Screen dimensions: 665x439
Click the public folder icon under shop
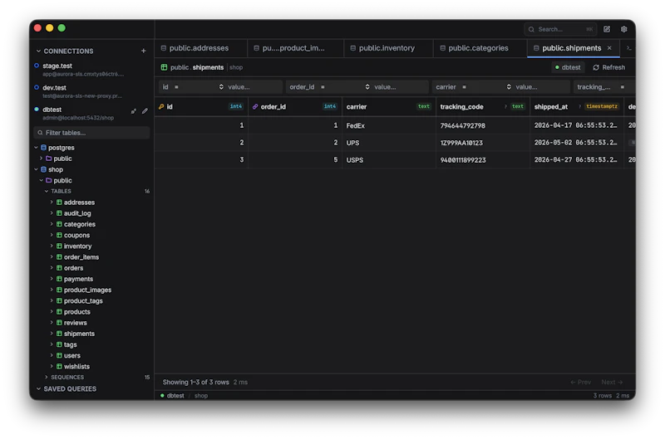pos(49,181)
